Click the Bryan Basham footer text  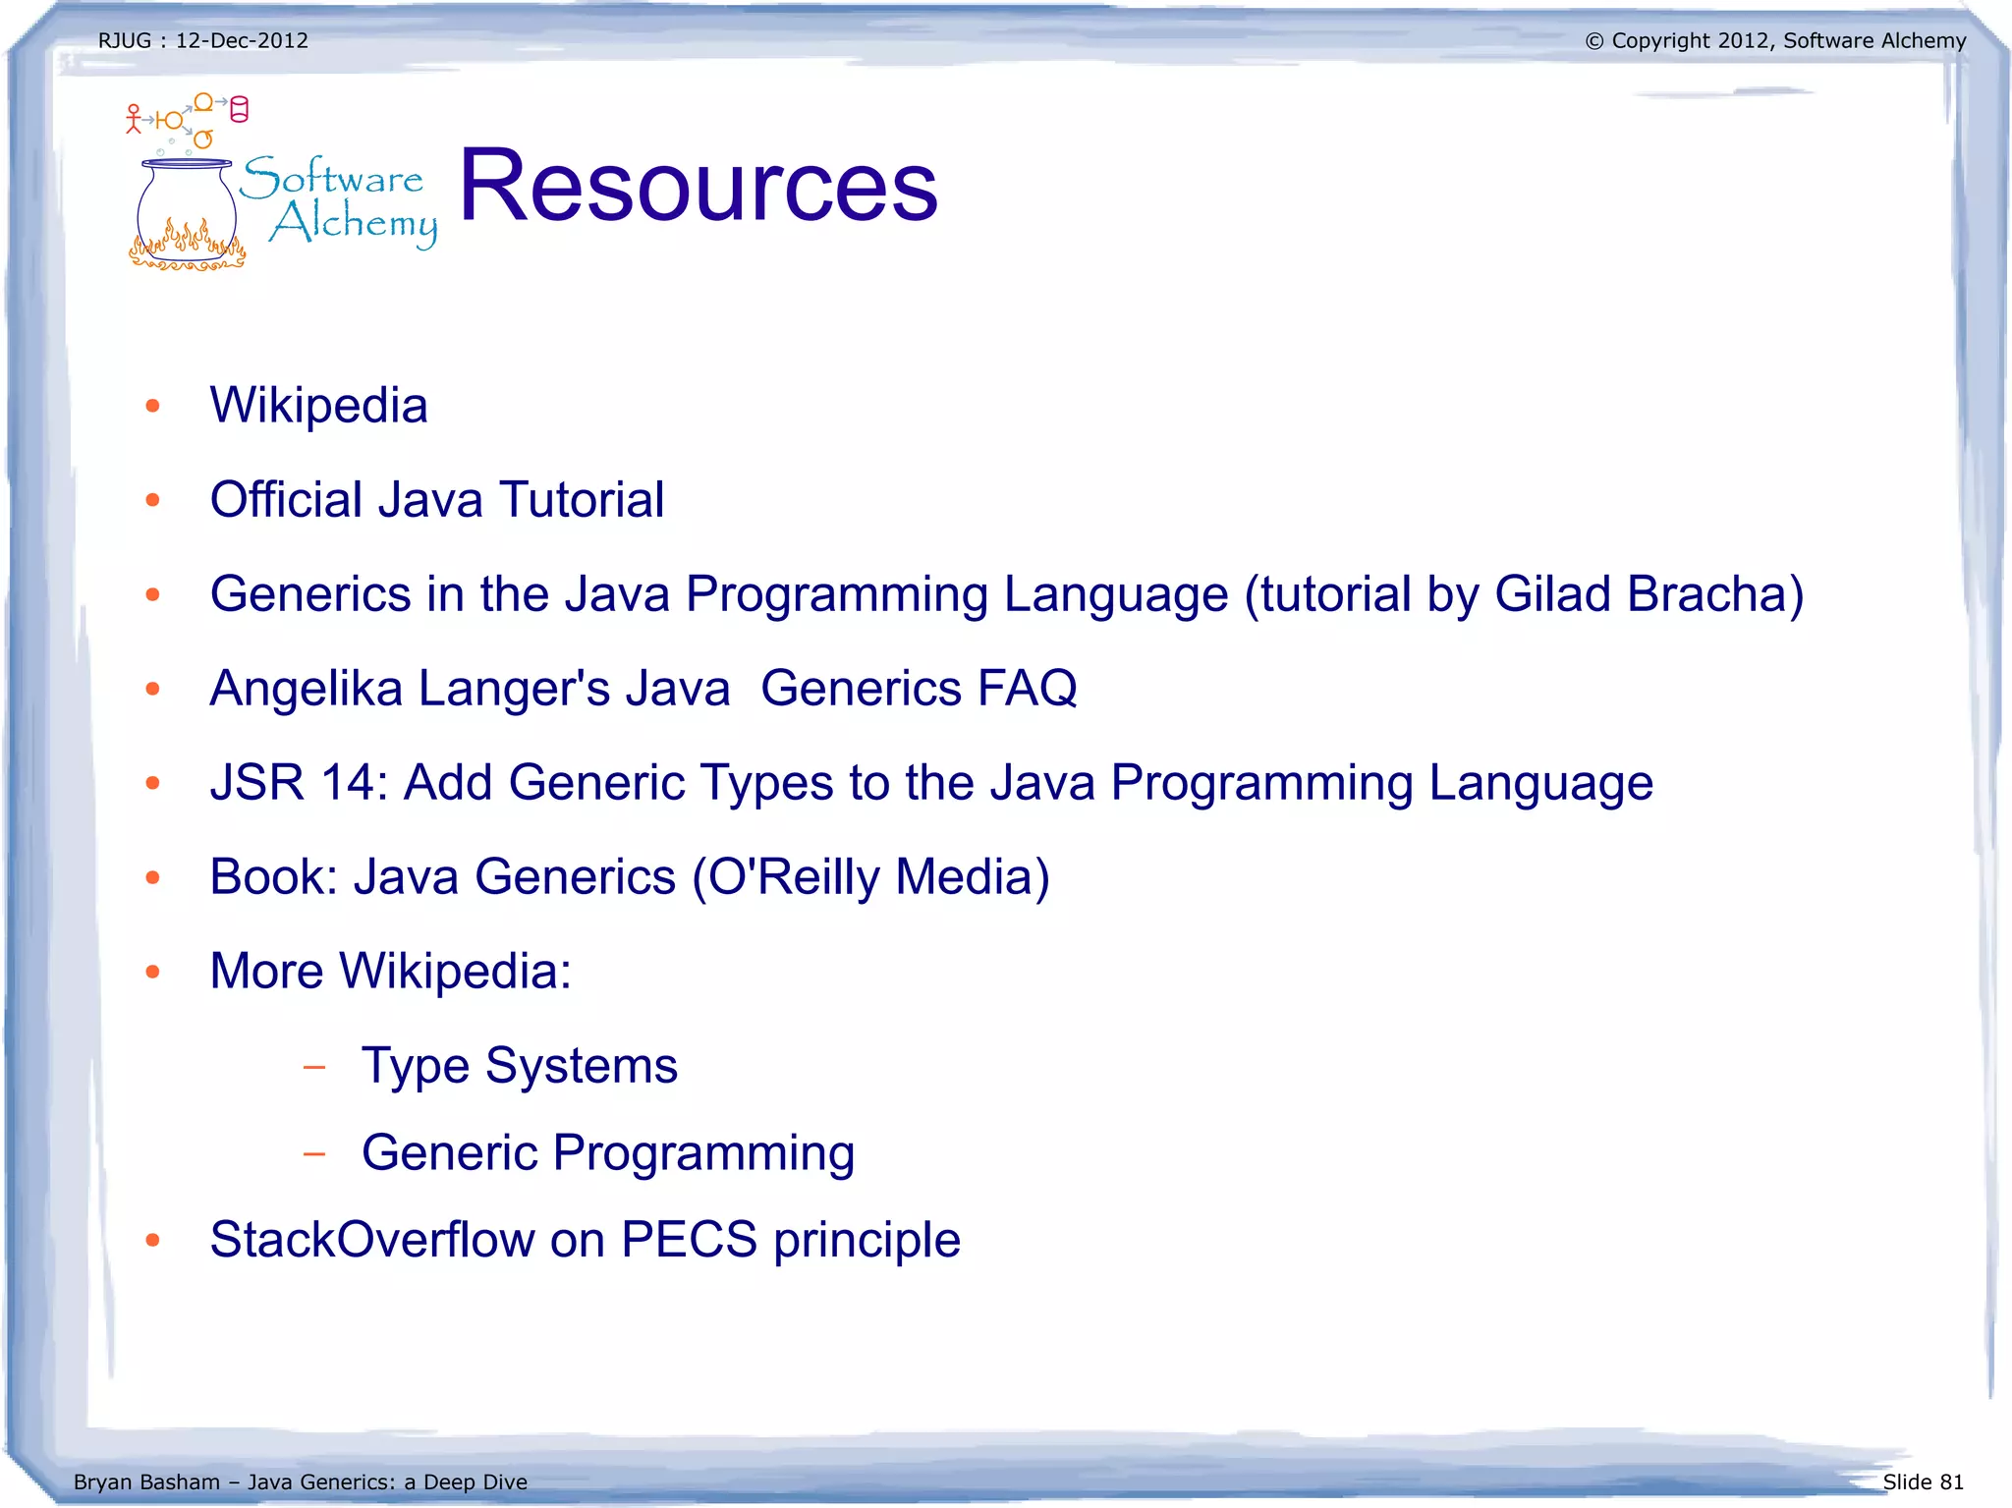(300, 1481)
